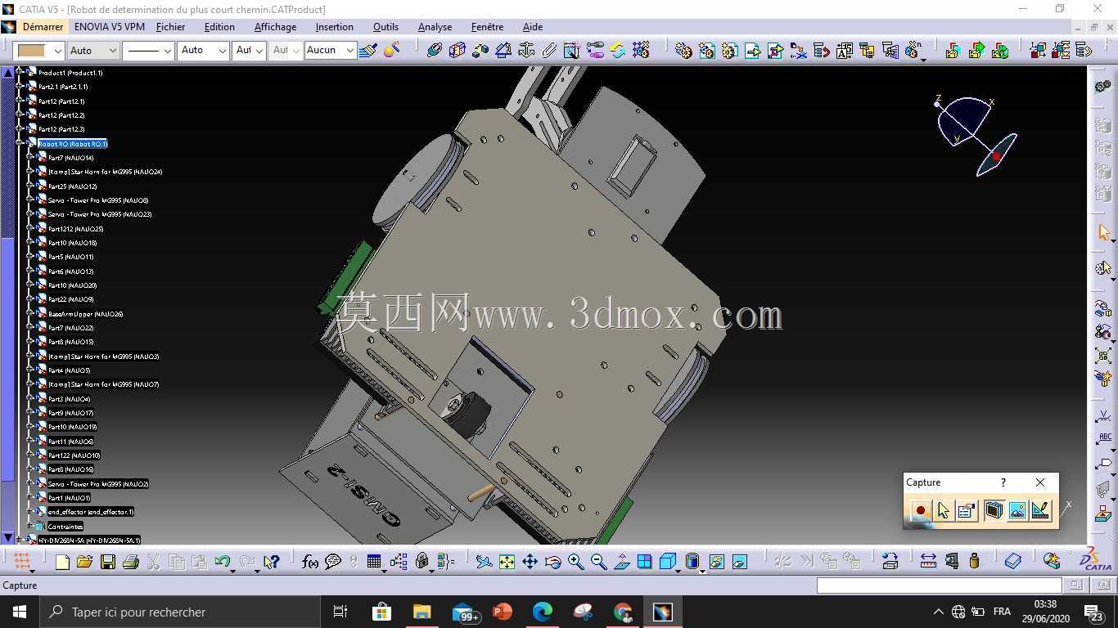Click the Save diskette icon

(x=107, y=562)
